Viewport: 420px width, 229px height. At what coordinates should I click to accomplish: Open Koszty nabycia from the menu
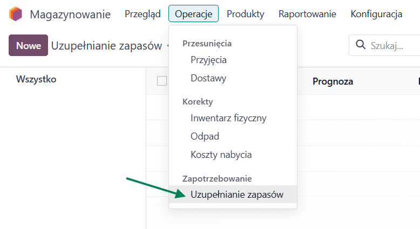(x=221, y=155)
